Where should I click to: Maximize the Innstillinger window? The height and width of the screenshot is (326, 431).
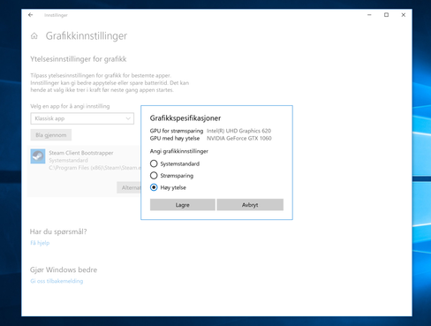[x=386, y=15]
